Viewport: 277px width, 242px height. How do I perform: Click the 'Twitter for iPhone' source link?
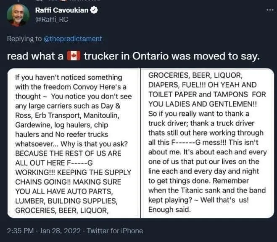point(115,231)
